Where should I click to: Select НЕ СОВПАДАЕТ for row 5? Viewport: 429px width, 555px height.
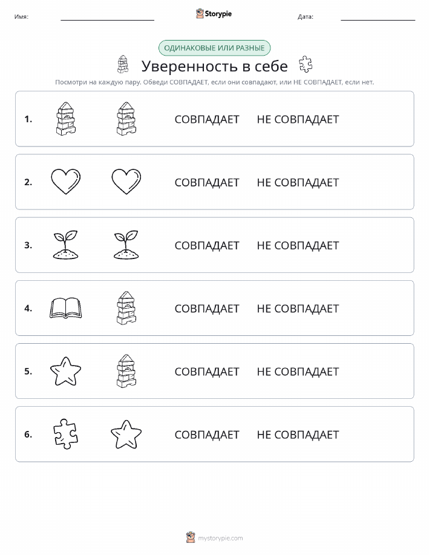point(298,372)
